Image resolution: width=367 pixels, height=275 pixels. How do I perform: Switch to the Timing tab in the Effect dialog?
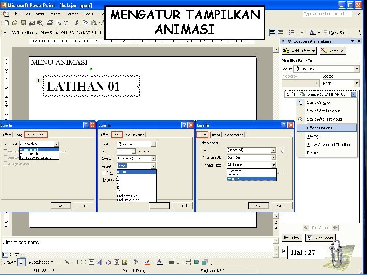point(215,135)
